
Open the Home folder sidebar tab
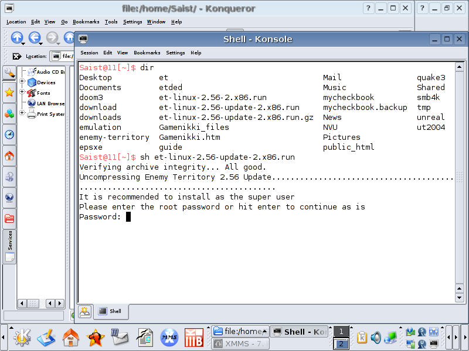click(9, 156)
